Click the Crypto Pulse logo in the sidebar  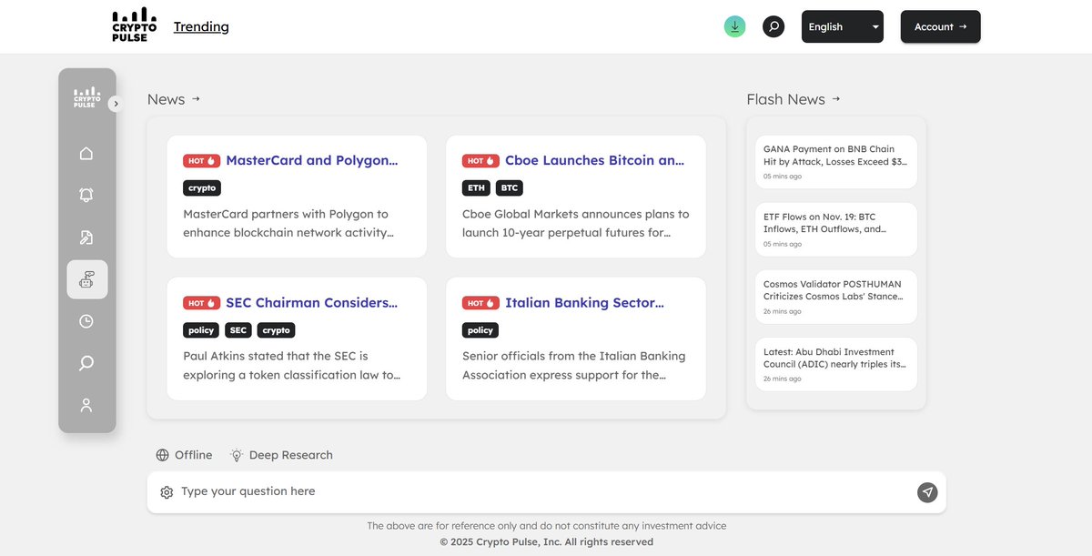pos(86,97)
